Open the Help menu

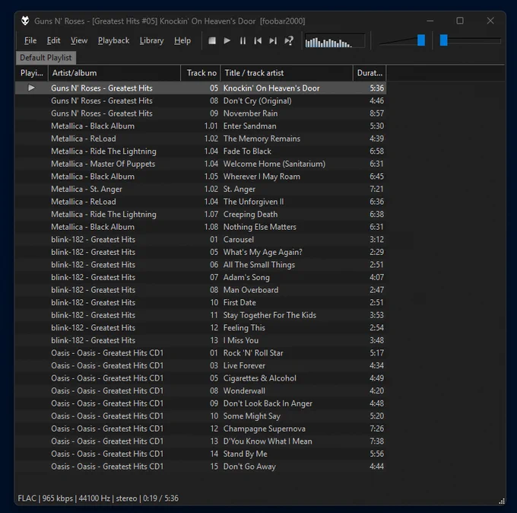(x=182, y=40)
